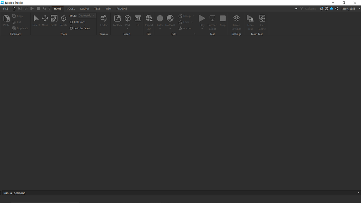Open the Mode dropdown set to Geometric
Viewport: 361px width, 203px height.
[86, 16]
